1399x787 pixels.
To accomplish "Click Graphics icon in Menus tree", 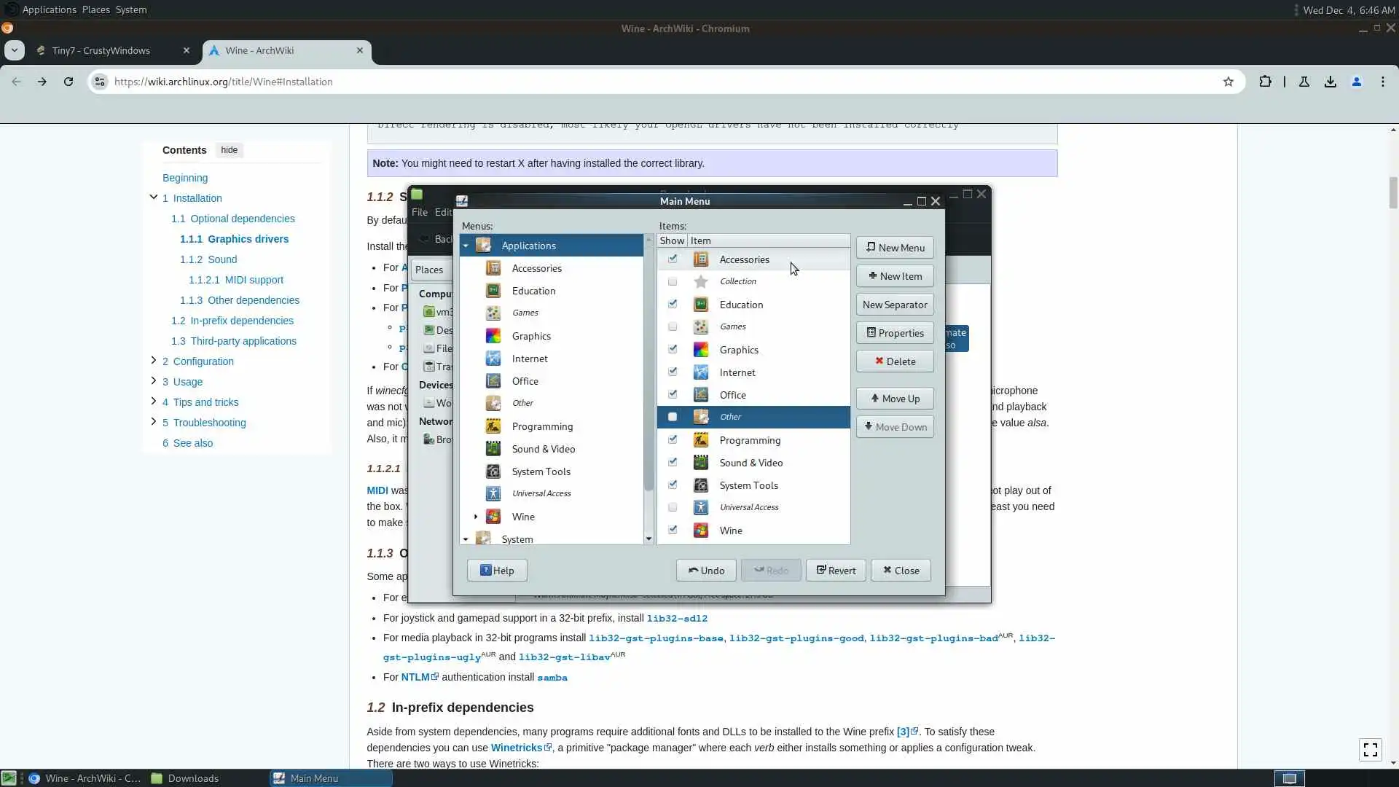I will [x=493, y=336].
